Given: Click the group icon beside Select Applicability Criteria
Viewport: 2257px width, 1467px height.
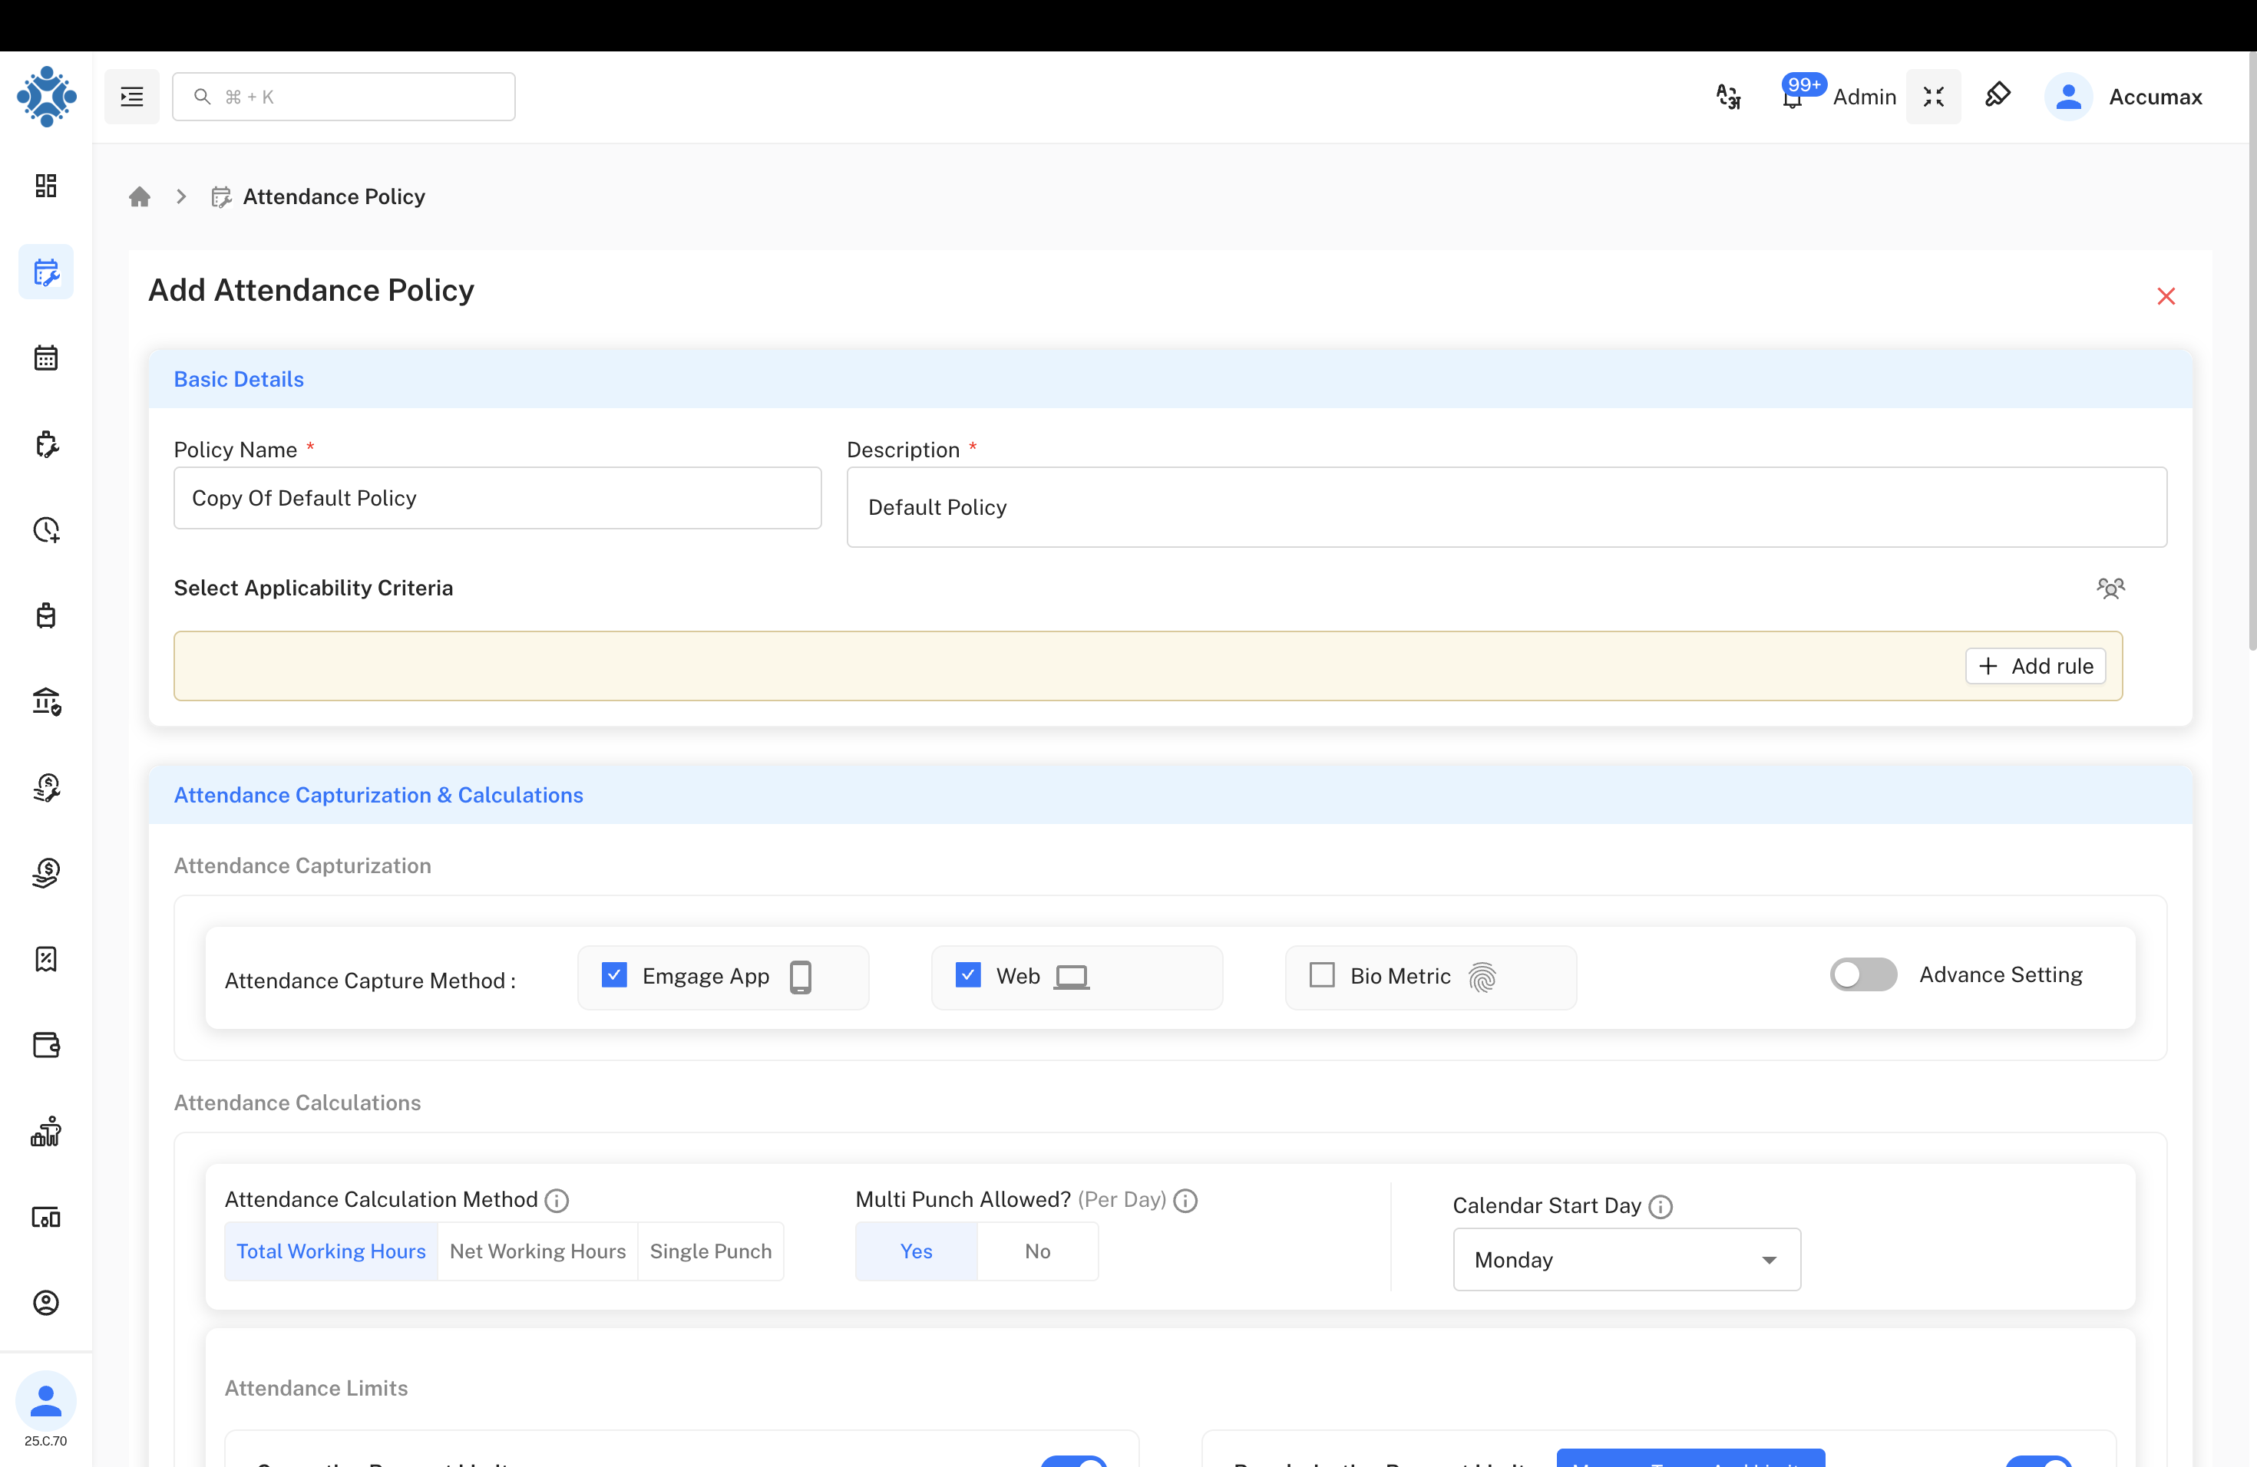Looking at the screenshot, I should tap(2111, 588).
